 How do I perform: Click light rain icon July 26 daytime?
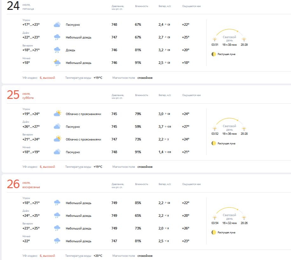tap(57, 216)
